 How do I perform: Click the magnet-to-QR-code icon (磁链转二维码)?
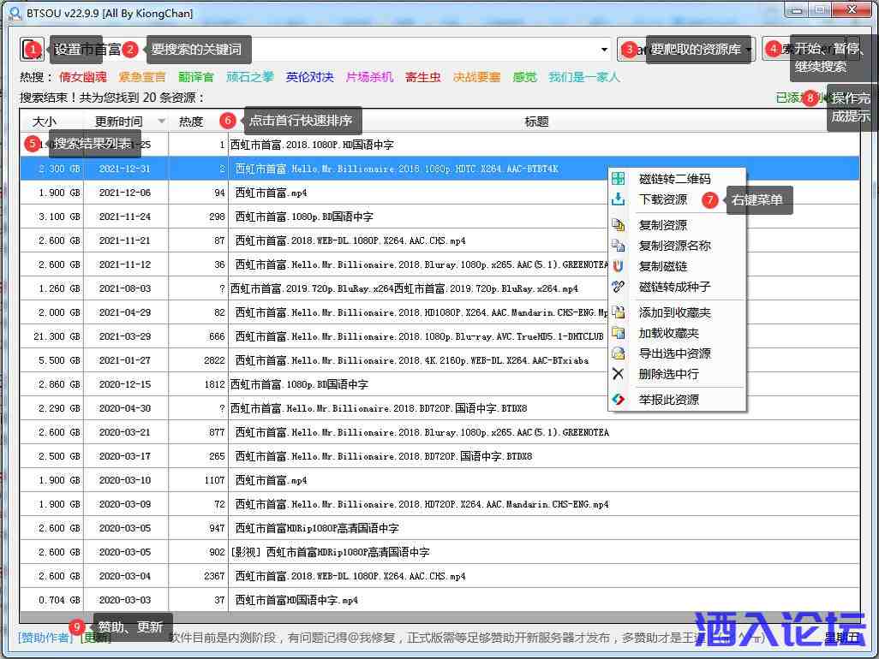click(619, 179)
